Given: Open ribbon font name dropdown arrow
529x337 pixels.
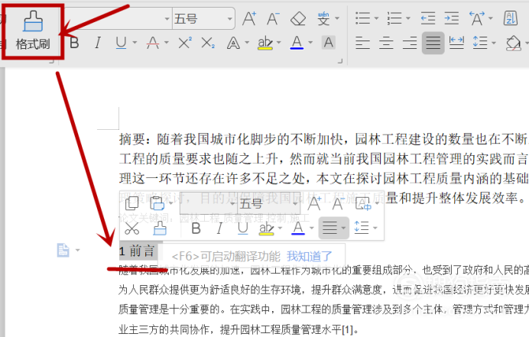Looking at the screenshot, I should 167,18.
